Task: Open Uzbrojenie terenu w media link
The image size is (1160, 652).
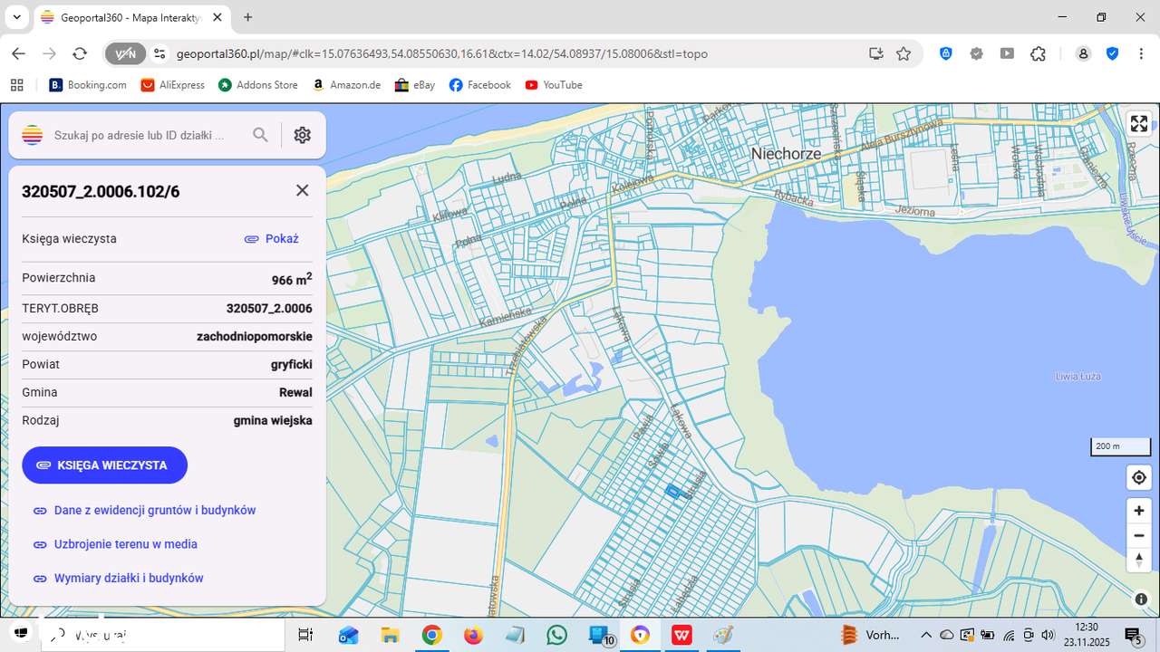Action: point(125,544)
